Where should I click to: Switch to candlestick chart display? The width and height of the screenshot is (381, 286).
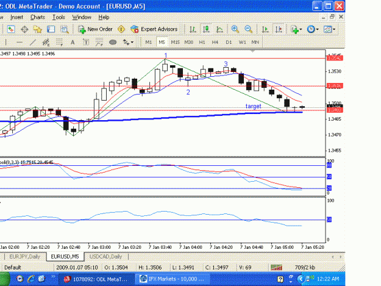coord(206,29)
